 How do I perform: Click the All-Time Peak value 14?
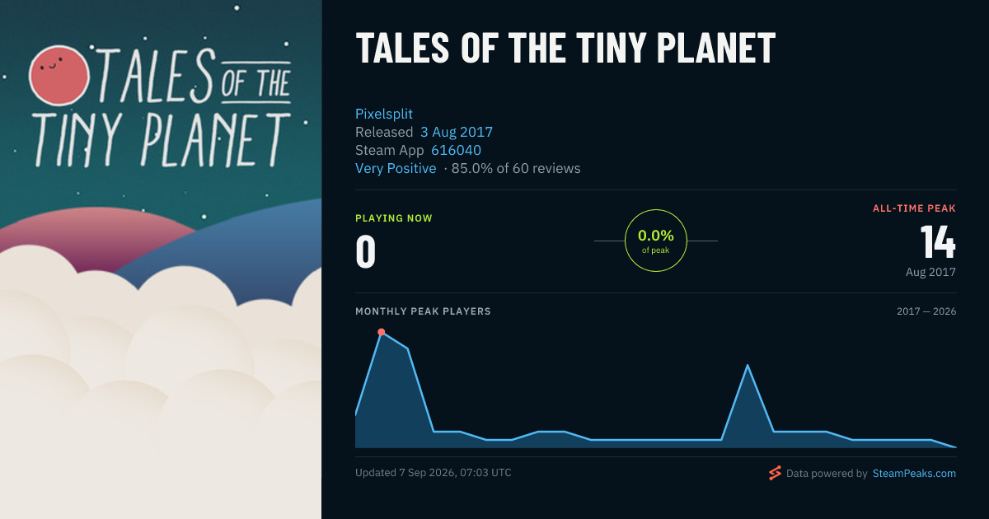[x=938, y=242]
